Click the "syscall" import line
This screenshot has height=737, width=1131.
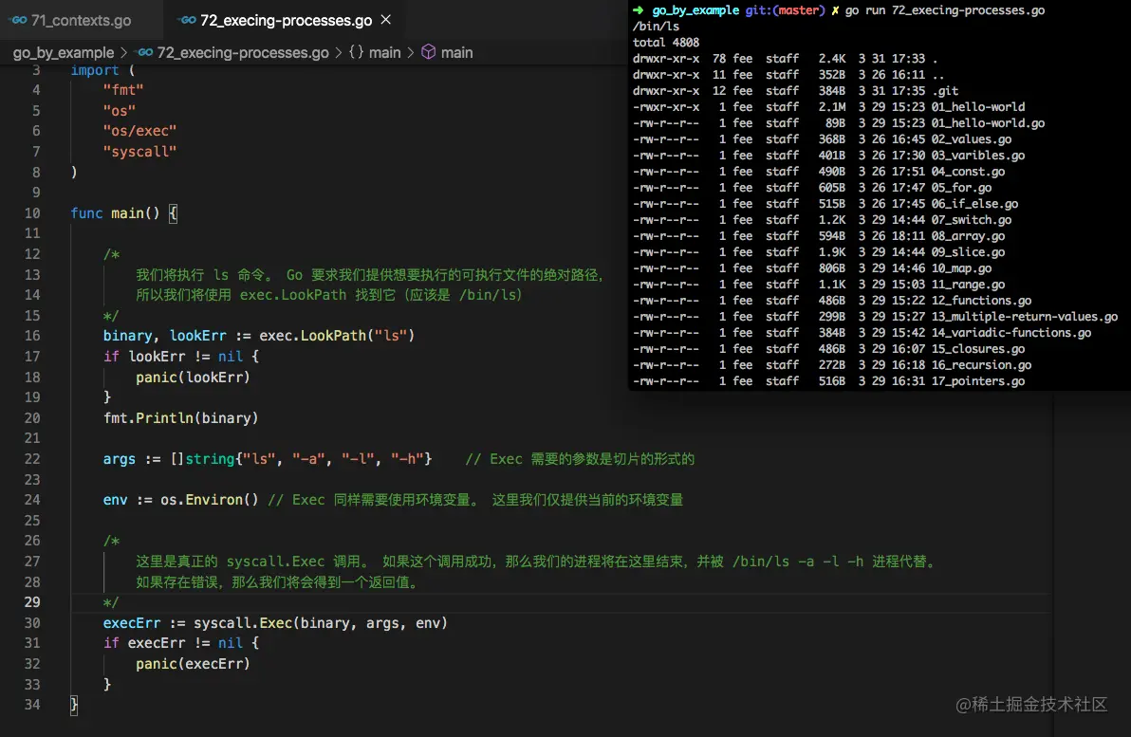click(x=139, y=152)
